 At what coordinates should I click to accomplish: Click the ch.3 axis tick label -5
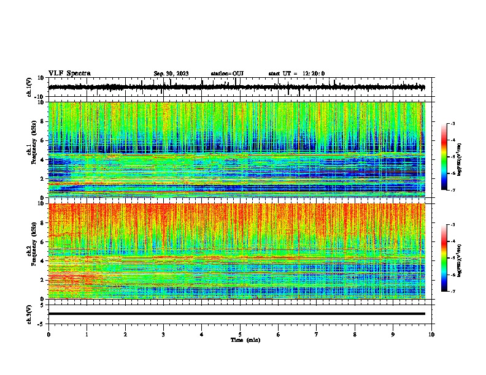[x=41, y=324]
